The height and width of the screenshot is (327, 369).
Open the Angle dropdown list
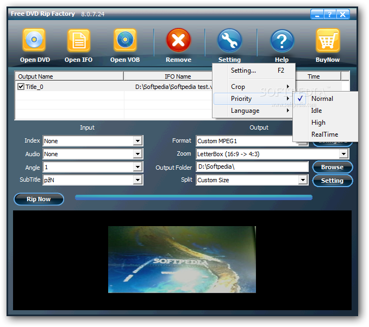coord(137,167)
